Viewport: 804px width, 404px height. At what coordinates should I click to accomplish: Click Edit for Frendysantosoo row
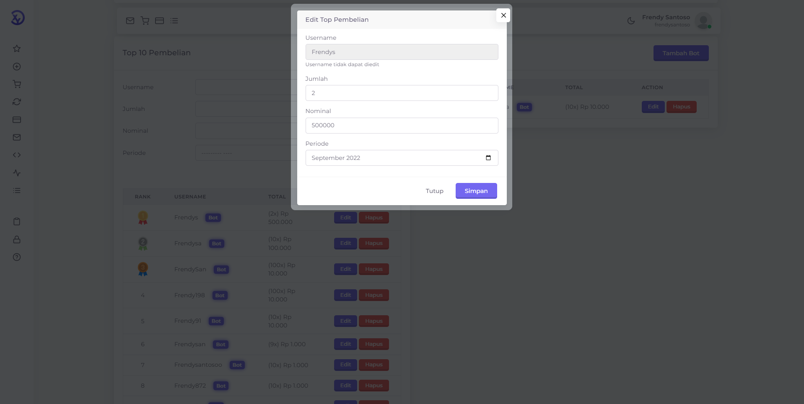pos(345,365)
